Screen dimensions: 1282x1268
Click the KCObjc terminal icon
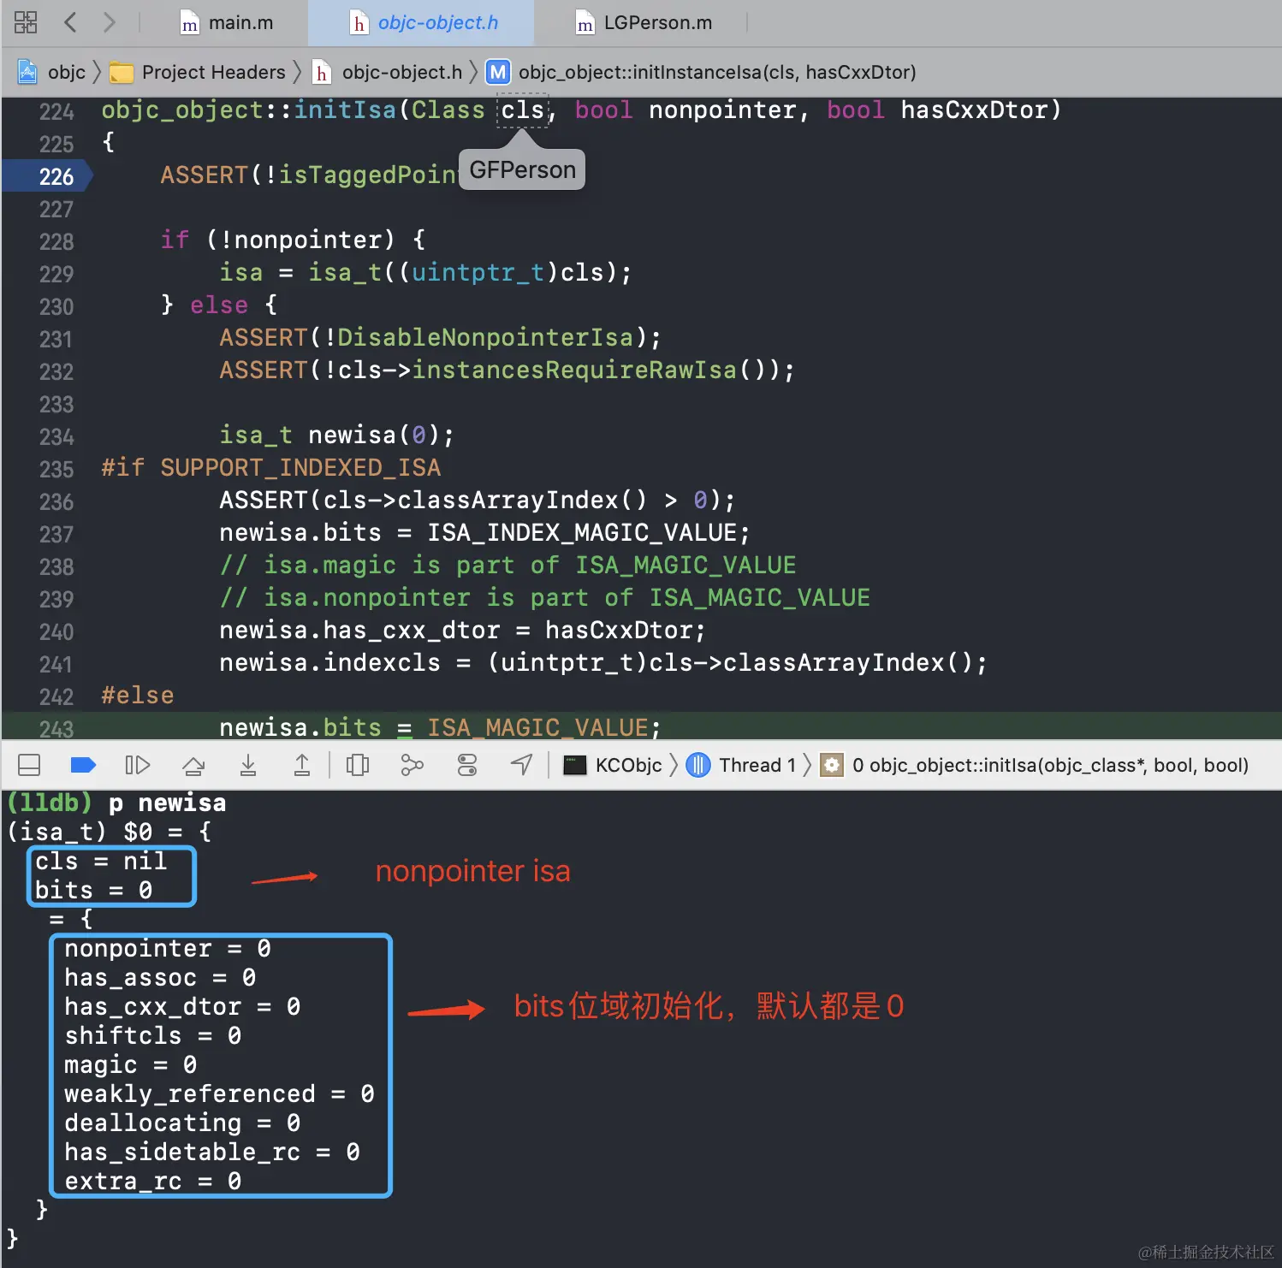pos(574,765)
